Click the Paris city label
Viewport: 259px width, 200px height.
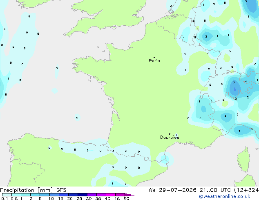[x=154, y=61]
